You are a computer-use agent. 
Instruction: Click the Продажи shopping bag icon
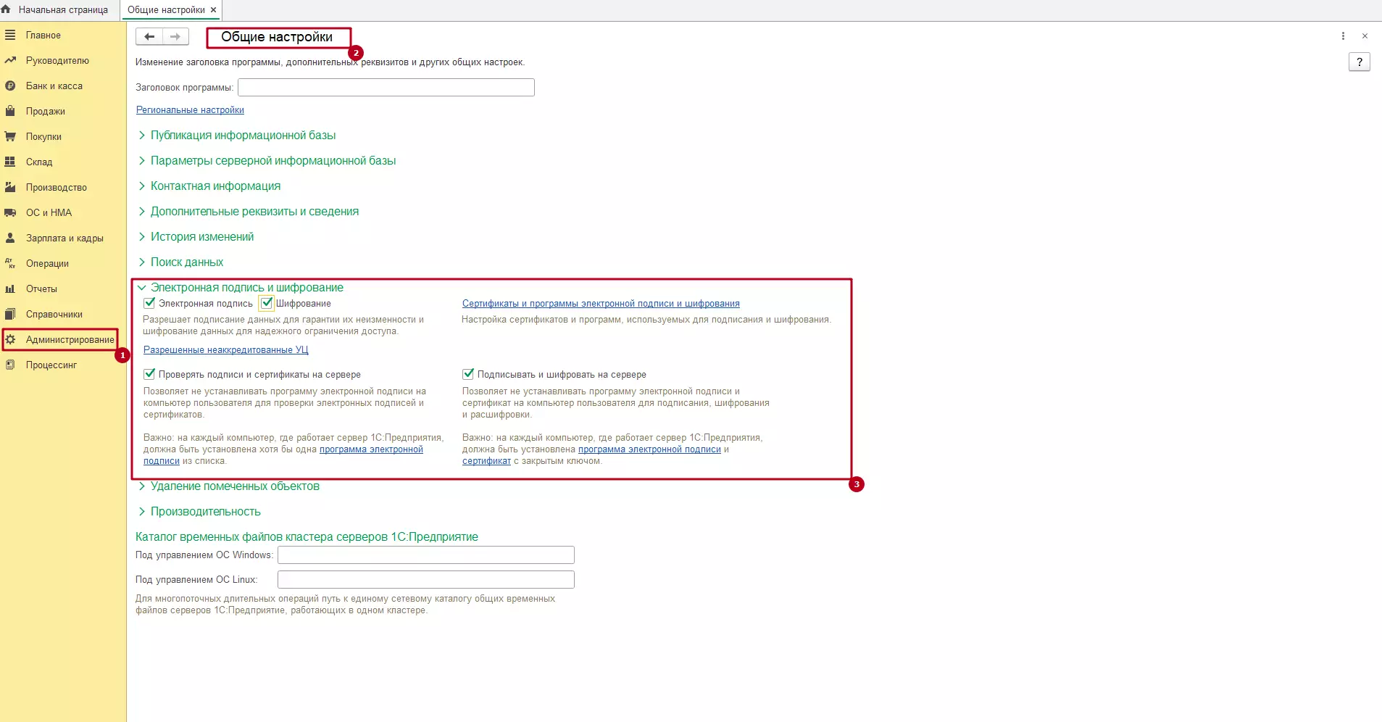[x=10, y=111]
